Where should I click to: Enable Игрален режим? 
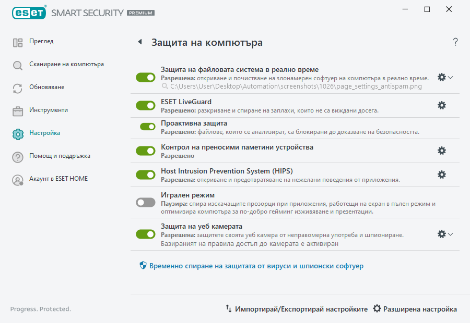click(145, 202)
